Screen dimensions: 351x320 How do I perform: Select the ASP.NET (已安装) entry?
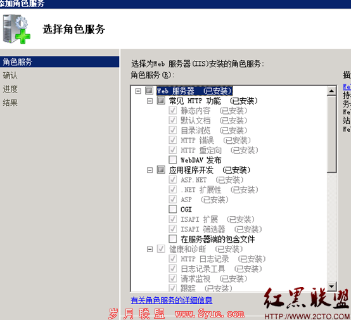(x=212, y=180)
